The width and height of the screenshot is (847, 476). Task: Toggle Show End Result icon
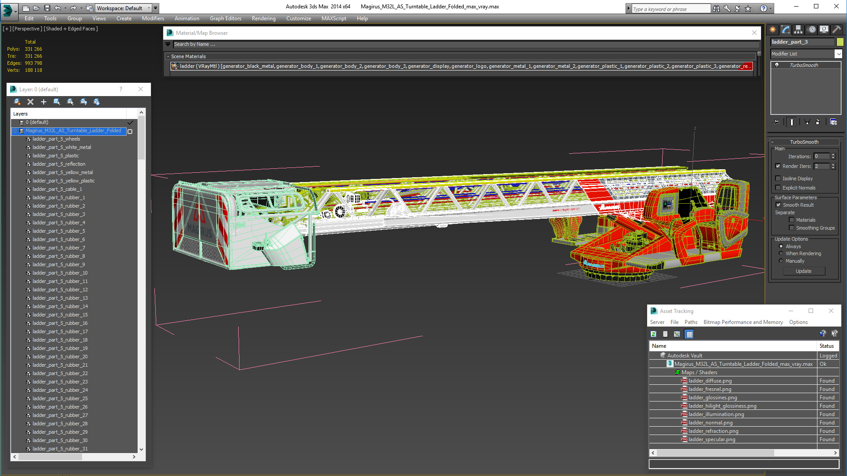(792, 122)
